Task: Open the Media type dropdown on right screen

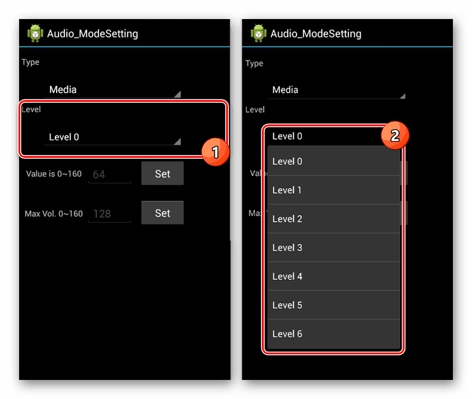Action: click(x=337, y=90)
